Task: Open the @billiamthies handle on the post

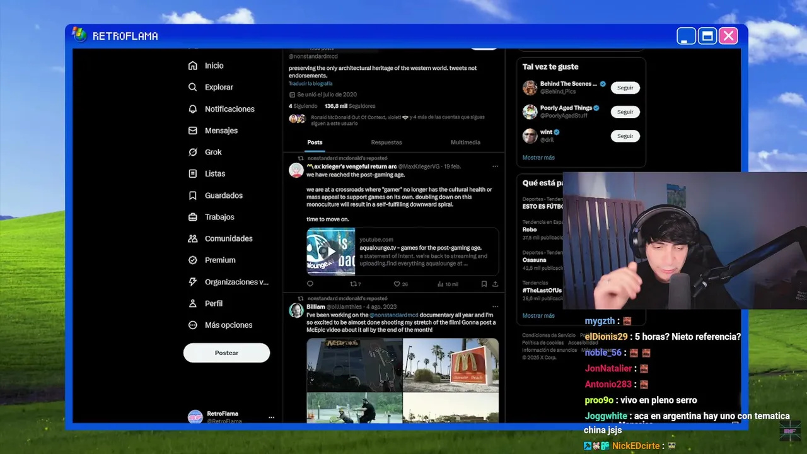Action: [344, 307]
